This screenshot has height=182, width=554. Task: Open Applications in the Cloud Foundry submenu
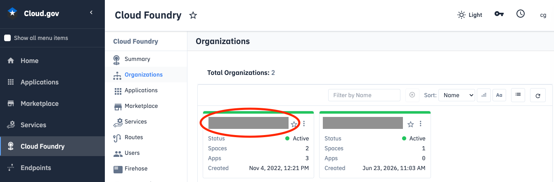click(x=146, y=90)
